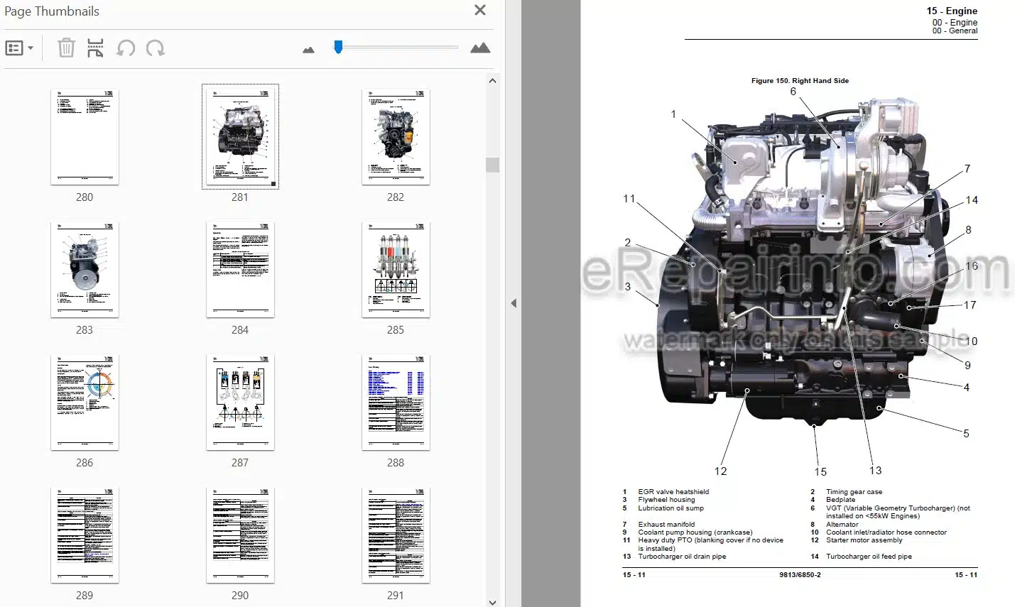
Task: Click callout number 15 below engine
Action: (820, 472)
